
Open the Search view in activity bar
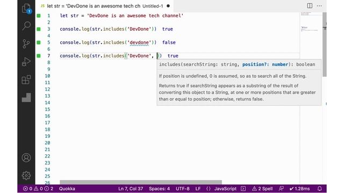tap(26, 26)
